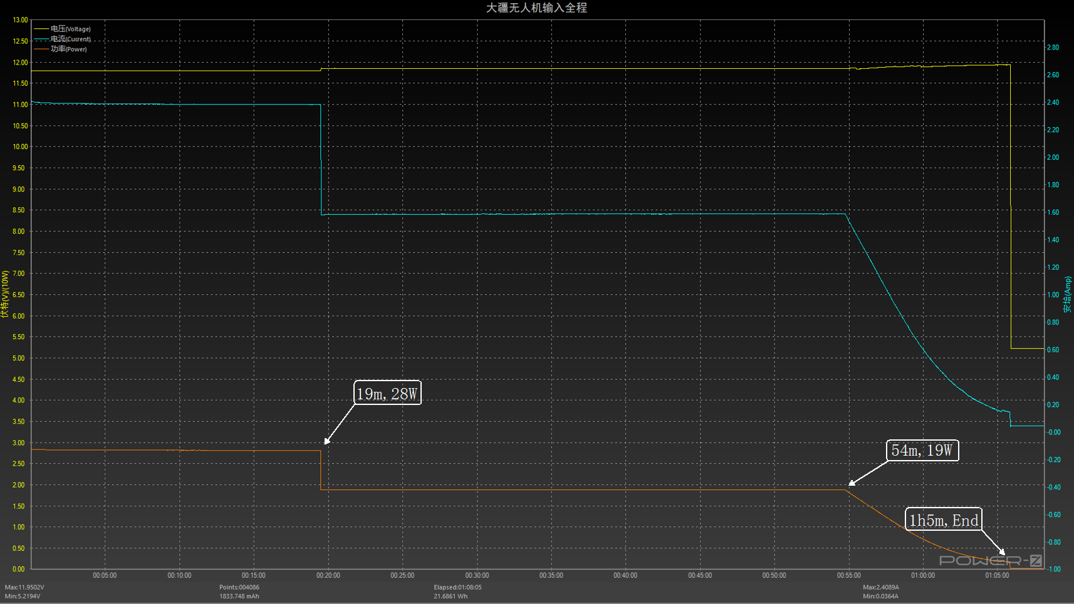
Task: Click the 安培(Amp) right axis title
Action: (x=1068, y=294)
